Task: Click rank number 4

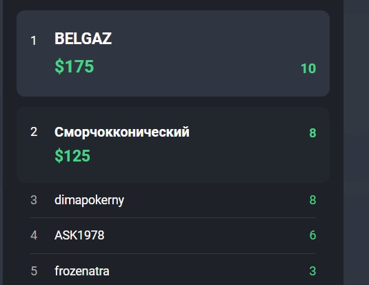Action: tap(34, 235)
